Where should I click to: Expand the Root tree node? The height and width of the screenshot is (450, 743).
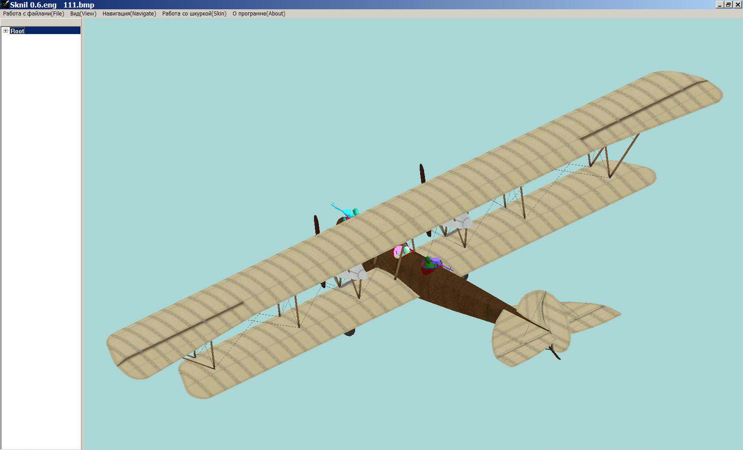5,31
